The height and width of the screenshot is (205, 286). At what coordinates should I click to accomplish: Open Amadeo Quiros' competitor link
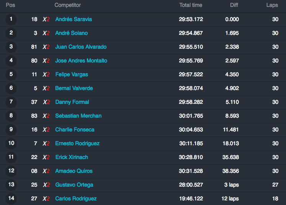[74, 171]
